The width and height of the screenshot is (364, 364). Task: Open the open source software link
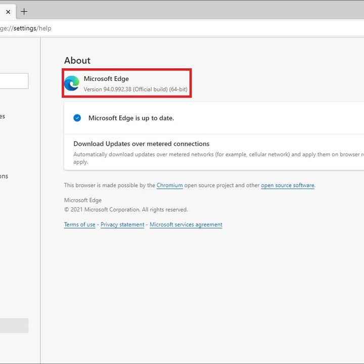288,185
